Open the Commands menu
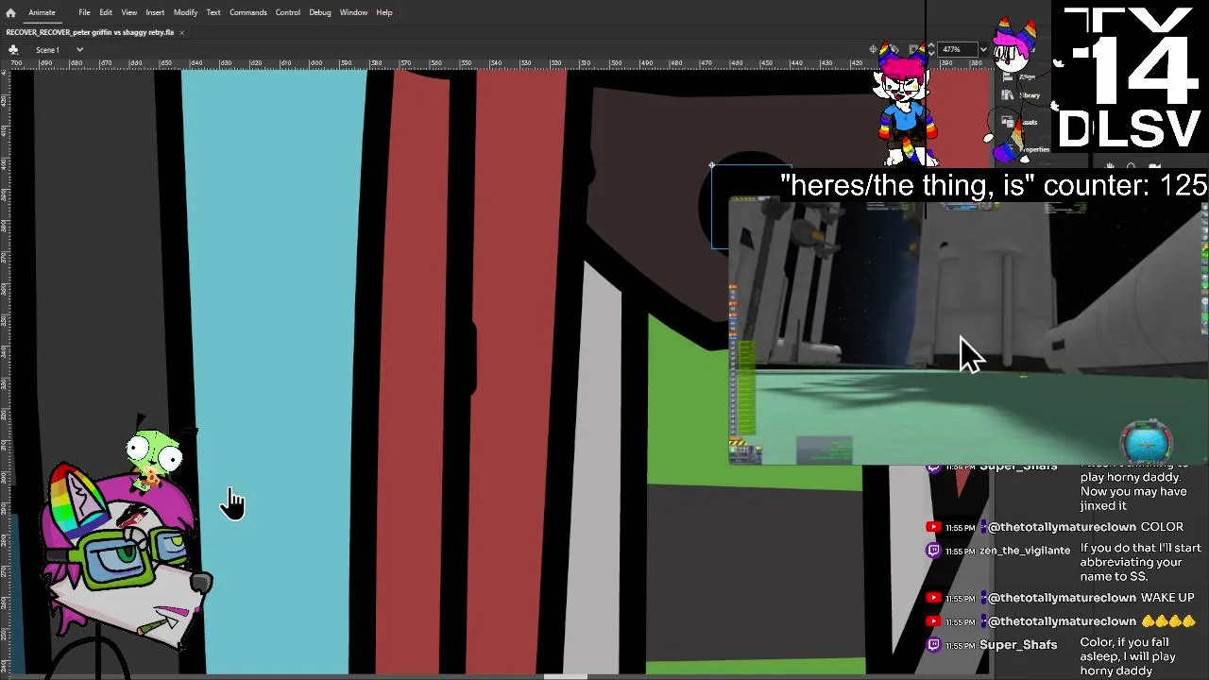This screenshot has height=680, width=1209. tap(247, 12)
